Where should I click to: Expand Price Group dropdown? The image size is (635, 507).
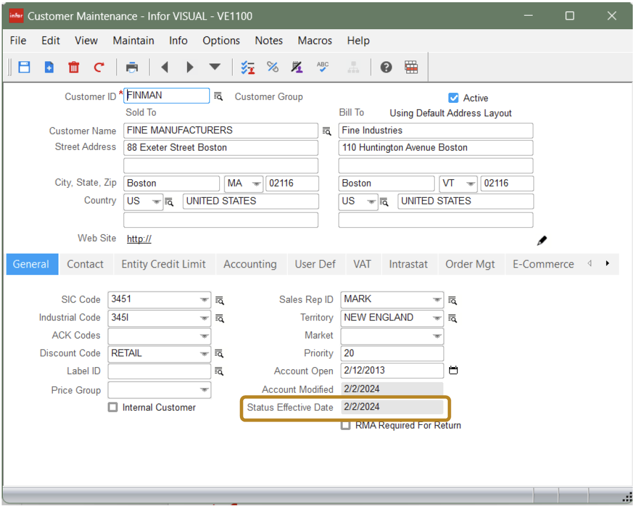pos(204,390)
